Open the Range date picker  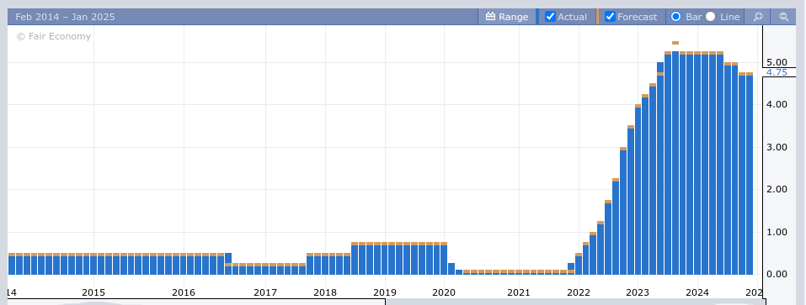click(x=506, y=17)
